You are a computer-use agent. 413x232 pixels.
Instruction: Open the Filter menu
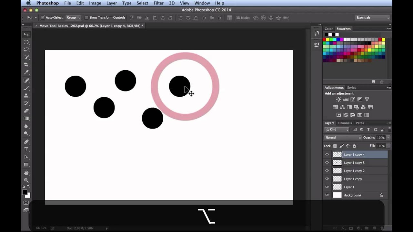158,3
